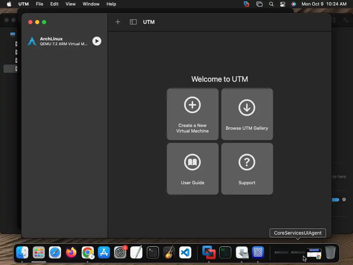This screenshot has height=265, width=353.
Task: Open Google Chrome from the Dock
Action: (88, 252)
